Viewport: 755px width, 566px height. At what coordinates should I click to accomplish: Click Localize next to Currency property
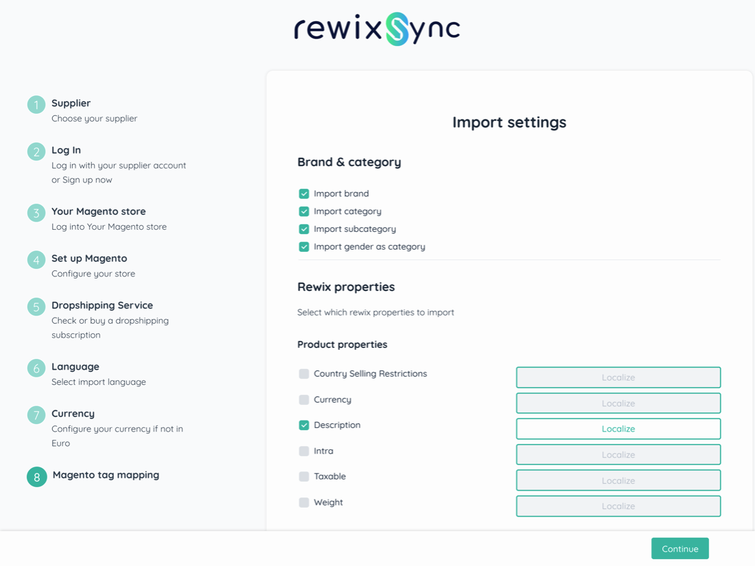[x=618, y=403]
